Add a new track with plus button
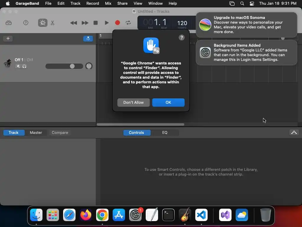Screen dimensions: 302x227 point(8,38)
